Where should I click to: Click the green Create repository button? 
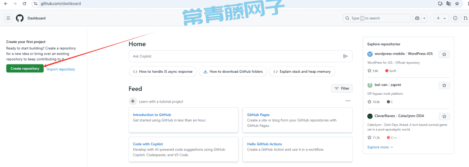coord(25,69)
